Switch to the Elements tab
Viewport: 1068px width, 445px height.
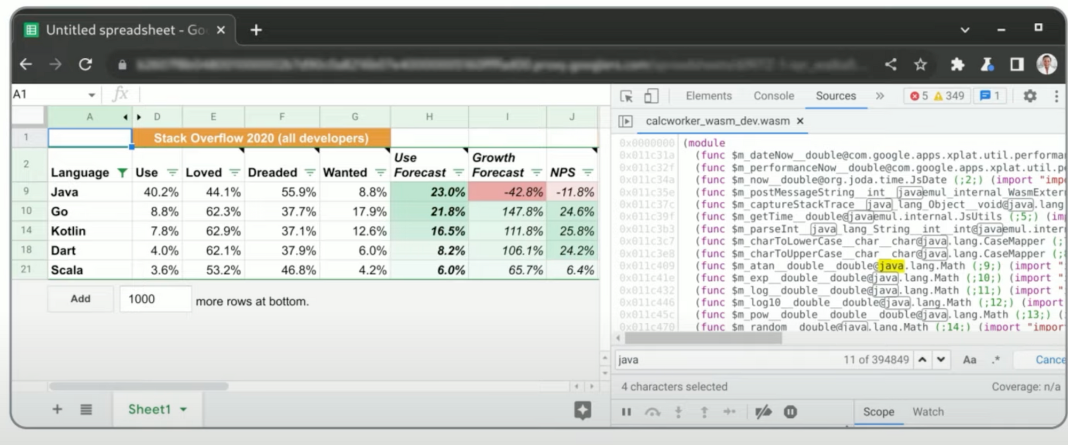pyautogui.click(x=709, y=96)
